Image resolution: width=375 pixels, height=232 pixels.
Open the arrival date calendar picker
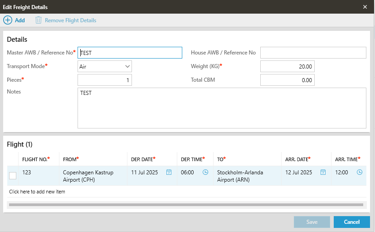[323, 173]
